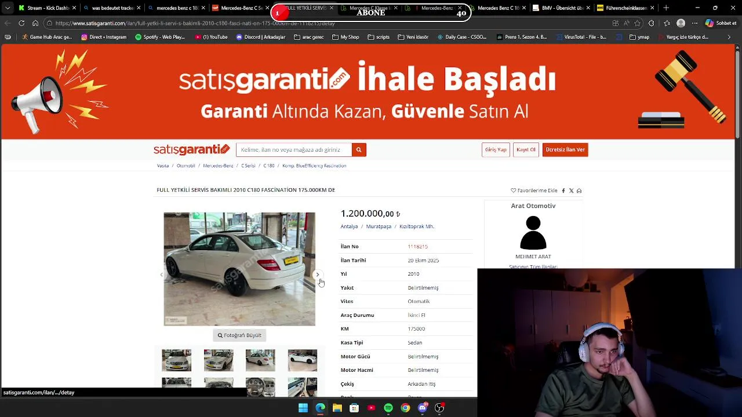The image size is (742, 417).
Task: Open Vasıta breadcrumb link
Action: coord(163,166)
